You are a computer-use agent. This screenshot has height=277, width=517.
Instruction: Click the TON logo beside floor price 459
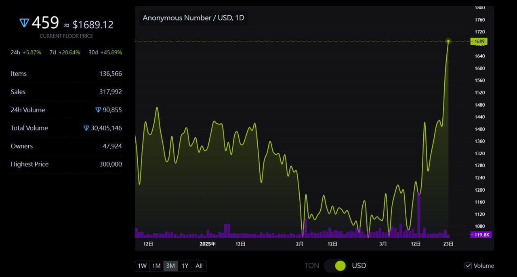click(24, 23)
